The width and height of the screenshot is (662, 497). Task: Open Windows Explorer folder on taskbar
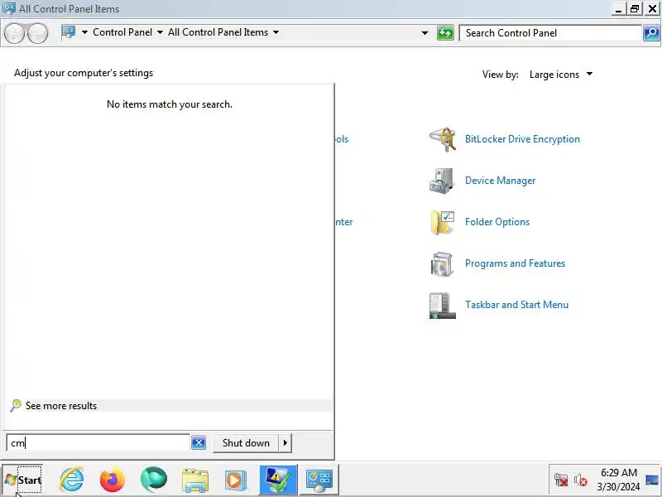(x=194, y=480)
